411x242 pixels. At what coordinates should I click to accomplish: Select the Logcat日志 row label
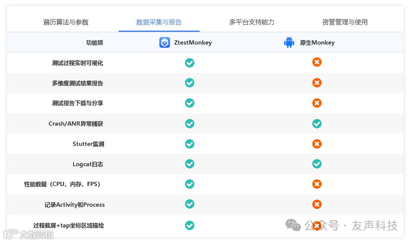point(88,164)
